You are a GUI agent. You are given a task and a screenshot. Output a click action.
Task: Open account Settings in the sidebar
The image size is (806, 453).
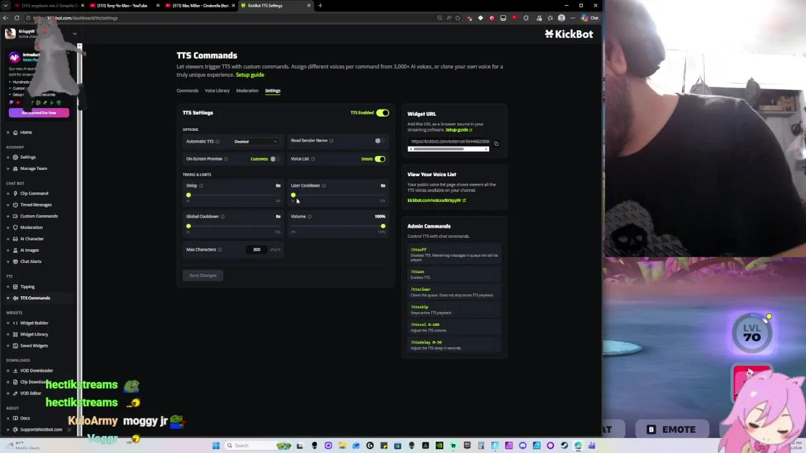[x=27, y=157]
